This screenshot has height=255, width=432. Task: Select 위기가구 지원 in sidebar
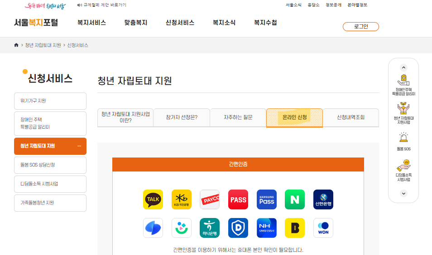click(x=50, y=101)
